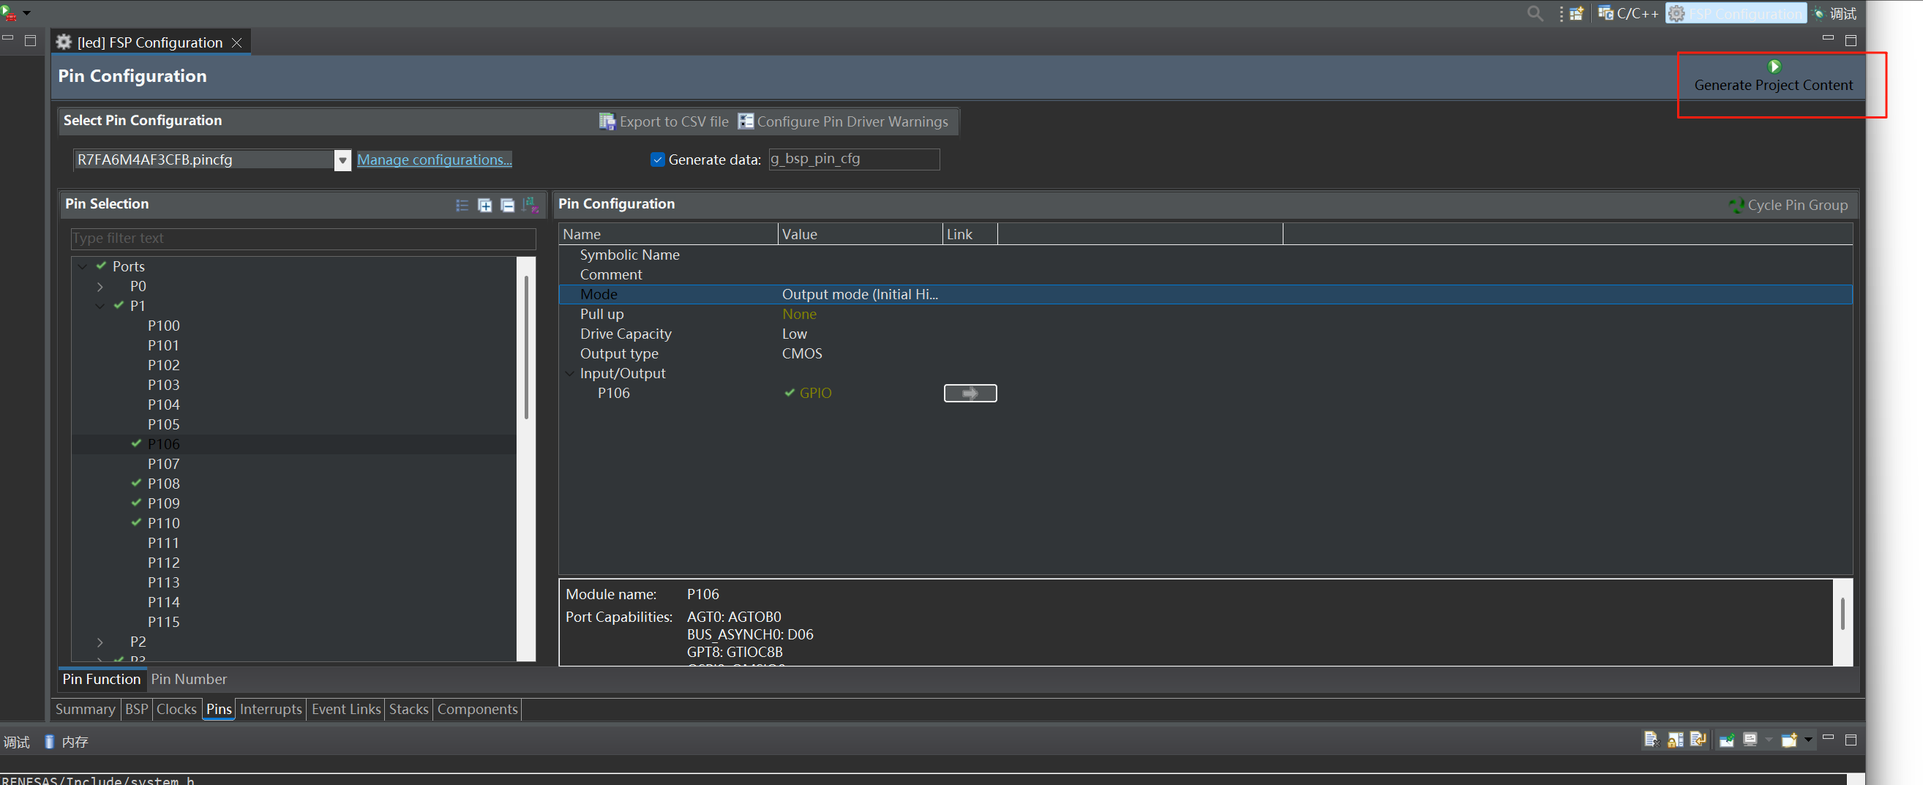The width and height of the screenshot is (1923, 785).
Task: Click Cycle Pin Group
Action: pos(1788,205)
